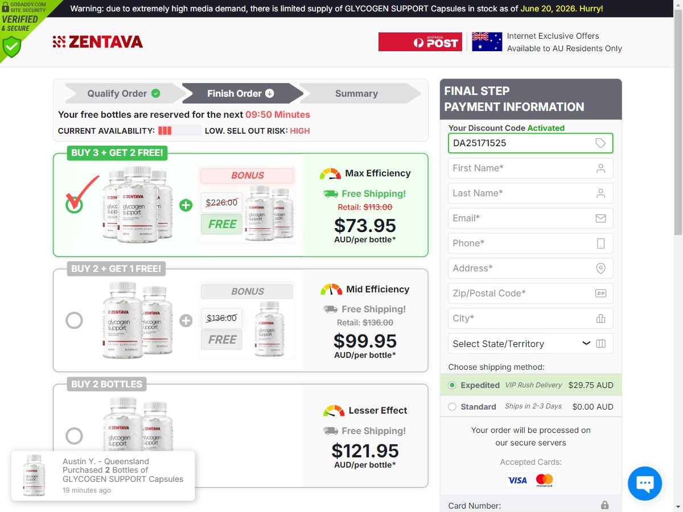Open the blue live chat bubble
Screen dimensions: 683x512
pos(644,484)
